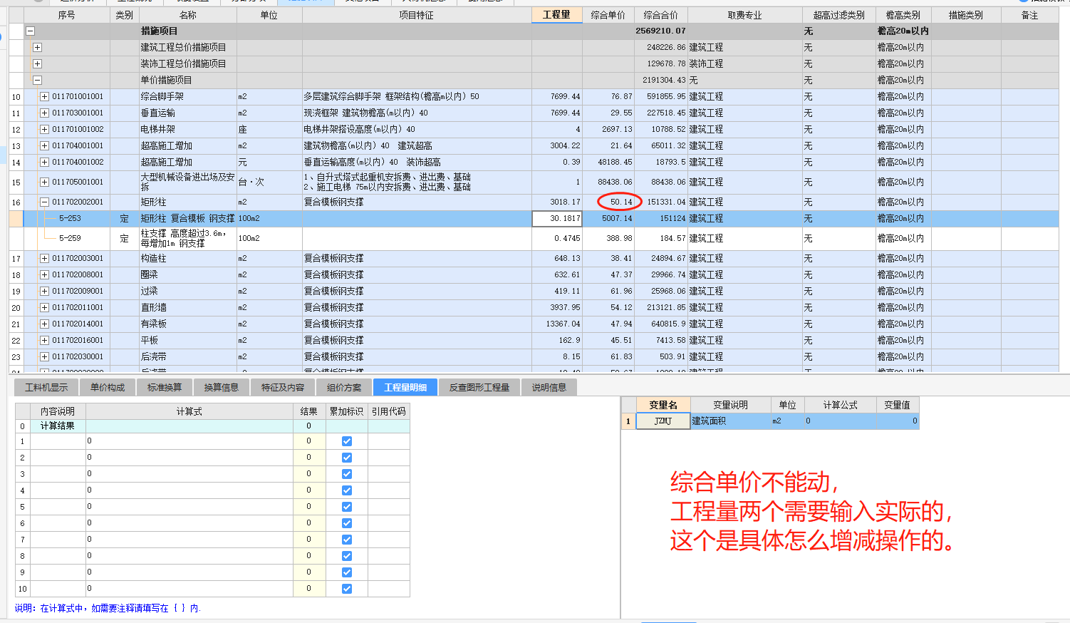Click the 引用代码 column header
This screenshot has width=1070, height=623.
coord(389,411)
